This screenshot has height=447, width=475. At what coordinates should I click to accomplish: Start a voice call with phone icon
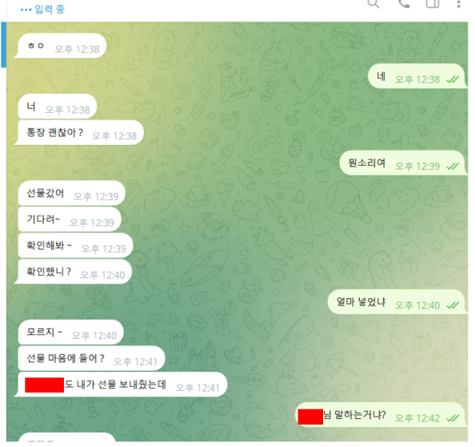404,4
